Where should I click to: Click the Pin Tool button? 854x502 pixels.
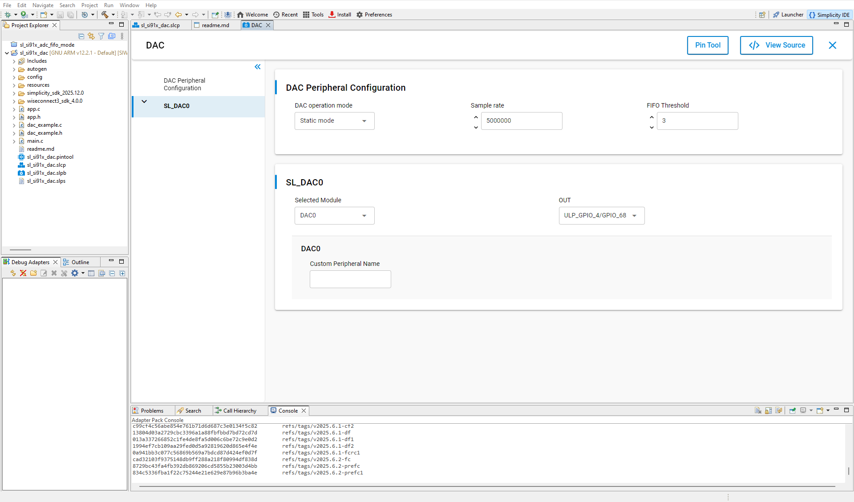(x=707, y=45)
